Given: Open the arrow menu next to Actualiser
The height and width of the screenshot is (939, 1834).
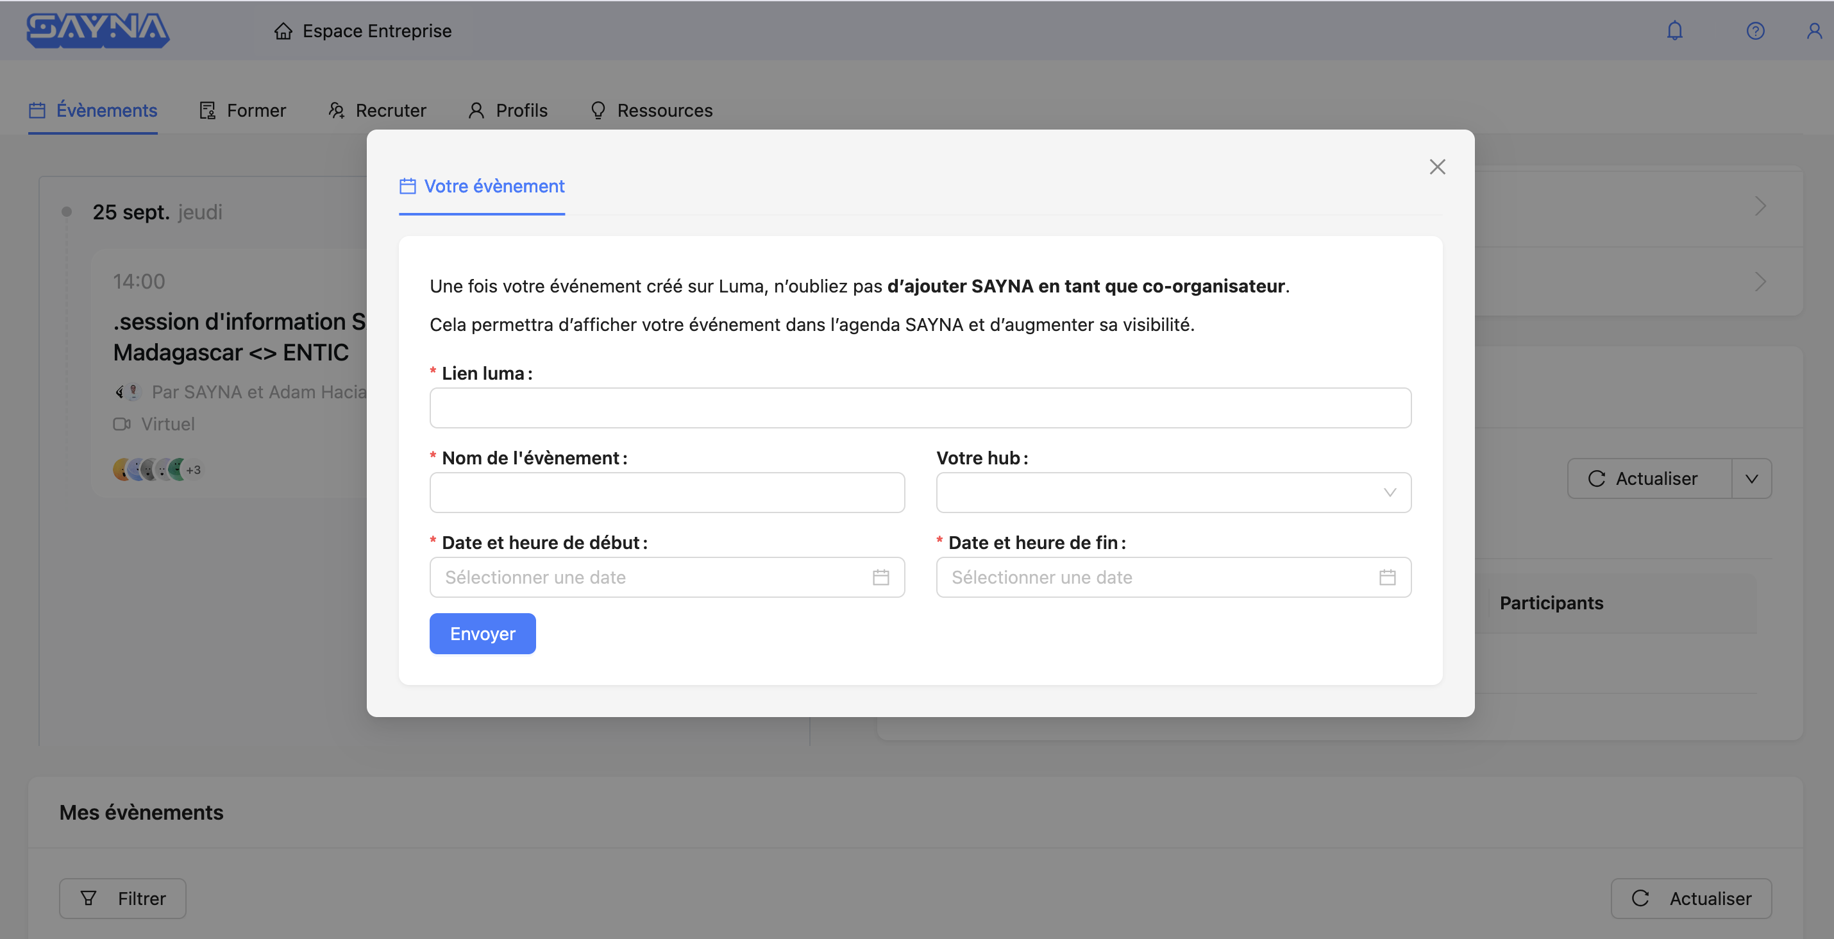Looking at the screenshot, I should point(1751,478).
